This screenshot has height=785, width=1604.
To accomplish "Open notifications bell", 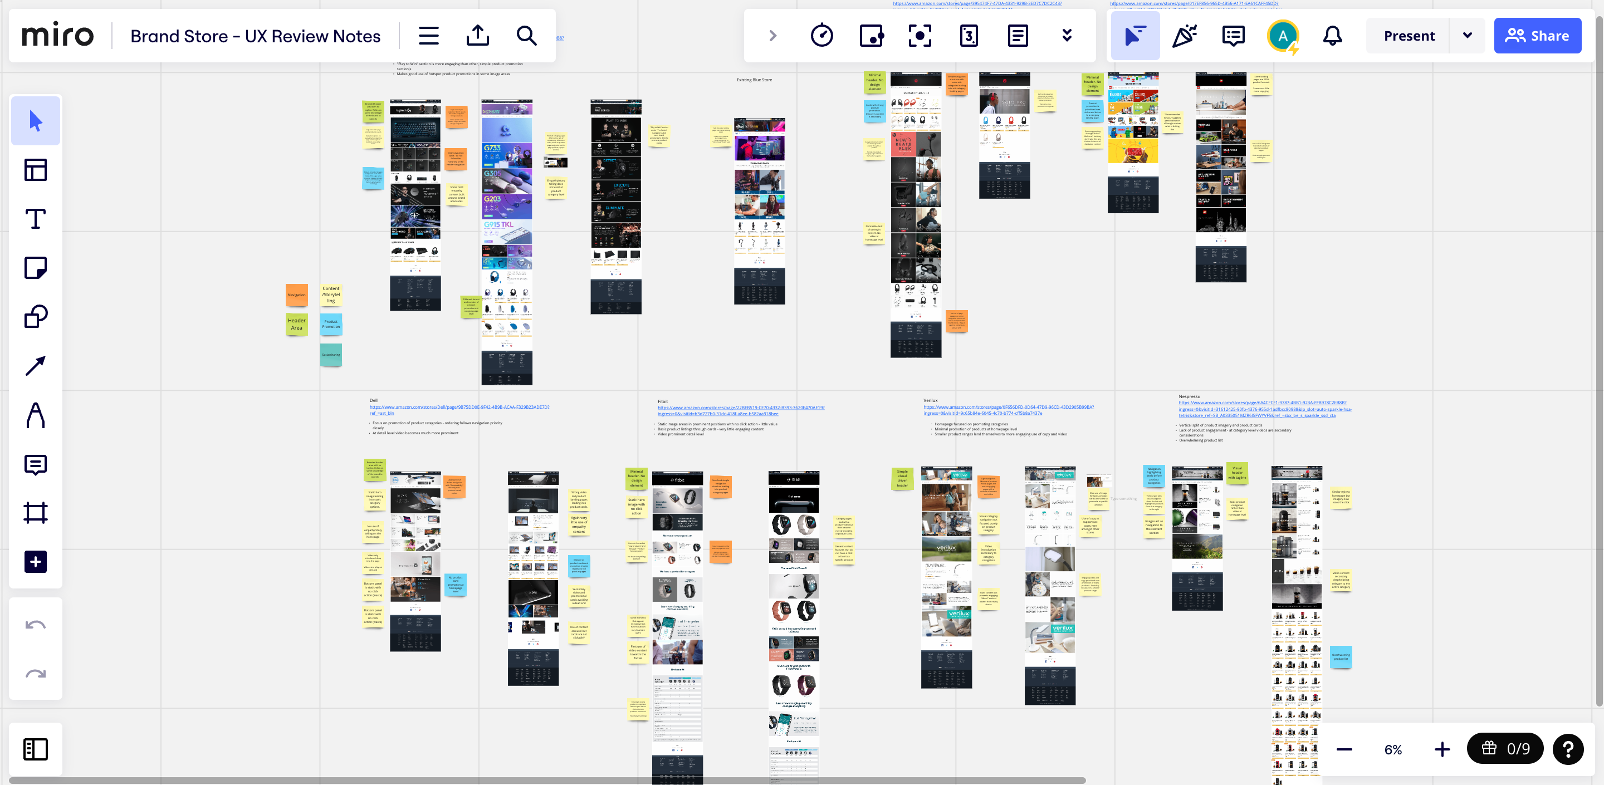I will (x=1333, y=36).
